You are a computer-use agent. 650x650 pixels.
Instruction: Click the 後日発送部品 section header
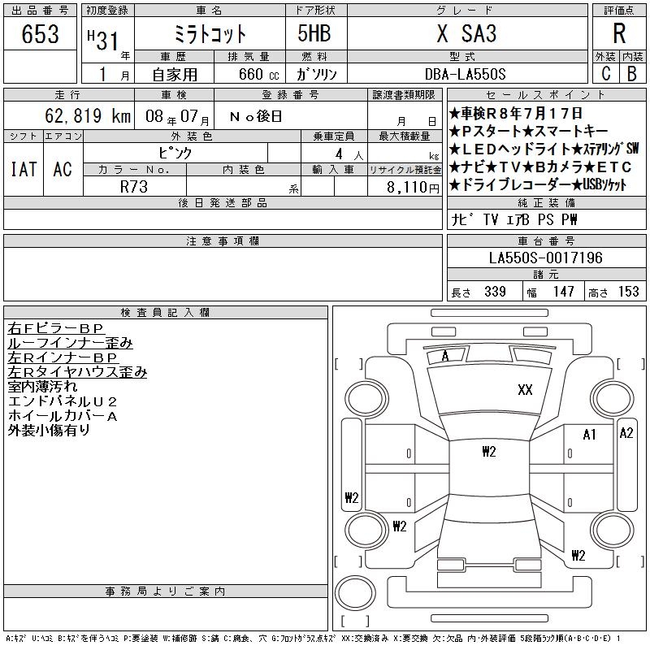click(223, 202)
